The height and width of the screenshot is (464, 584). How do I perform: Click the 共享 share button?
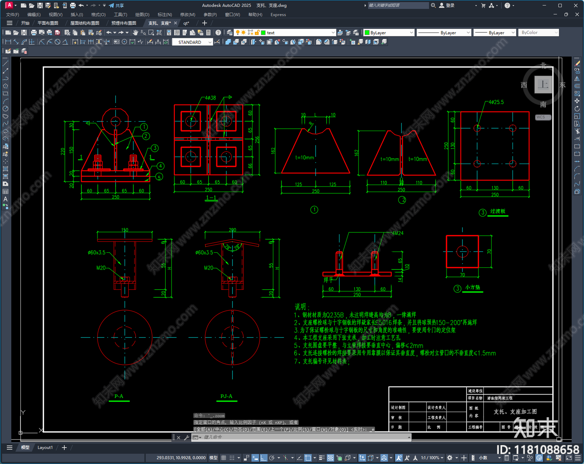[x=116, y=5]
